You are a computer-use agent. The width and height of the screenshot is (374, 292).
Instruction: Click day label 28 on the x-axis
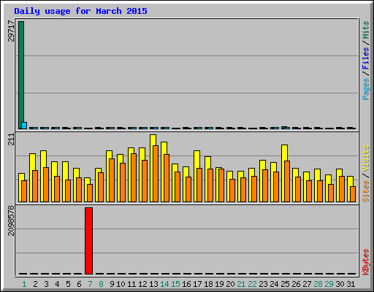pos(318,284)
